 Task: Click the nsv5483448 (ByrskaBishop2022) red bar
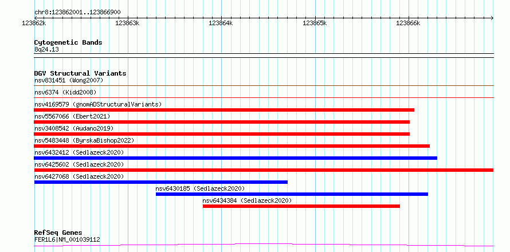[232, 146]
